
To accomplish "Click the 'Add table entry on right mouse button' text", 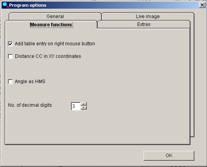I will pyautogui.click(x=55, y=44).
